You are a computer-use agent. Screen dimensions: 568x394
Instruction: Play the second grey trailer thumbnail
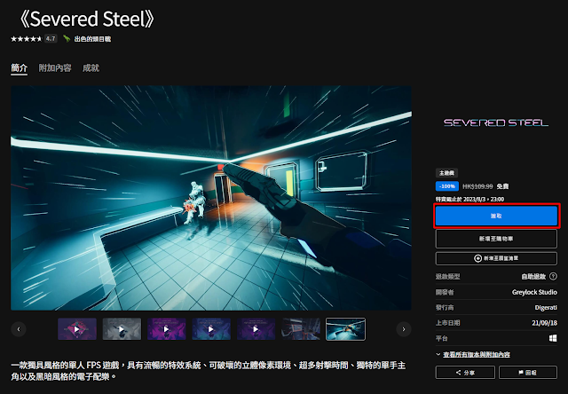(122, 329)
